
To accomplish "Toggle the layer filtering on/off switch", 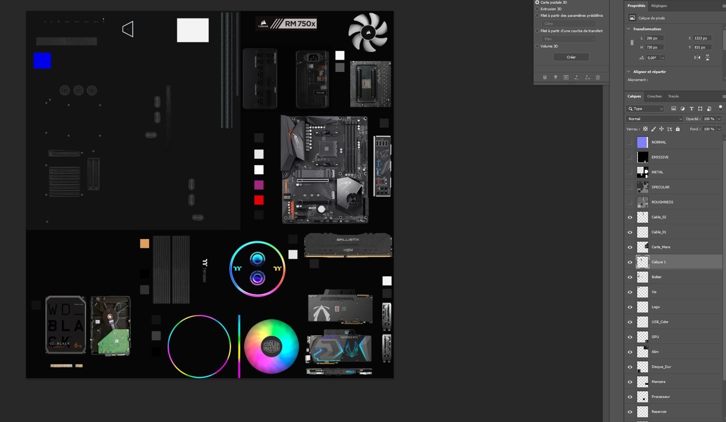I will [721, 108].
